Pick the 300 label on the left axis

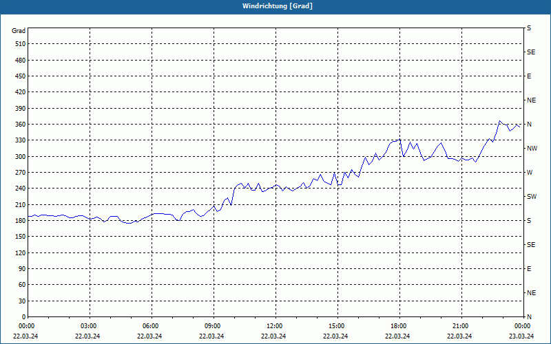tap(21, 157)
